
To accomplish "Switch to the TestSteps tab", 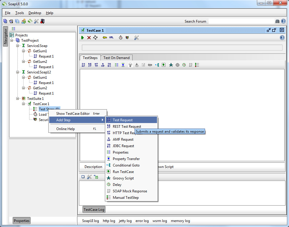I will click(x=90, y=58).
